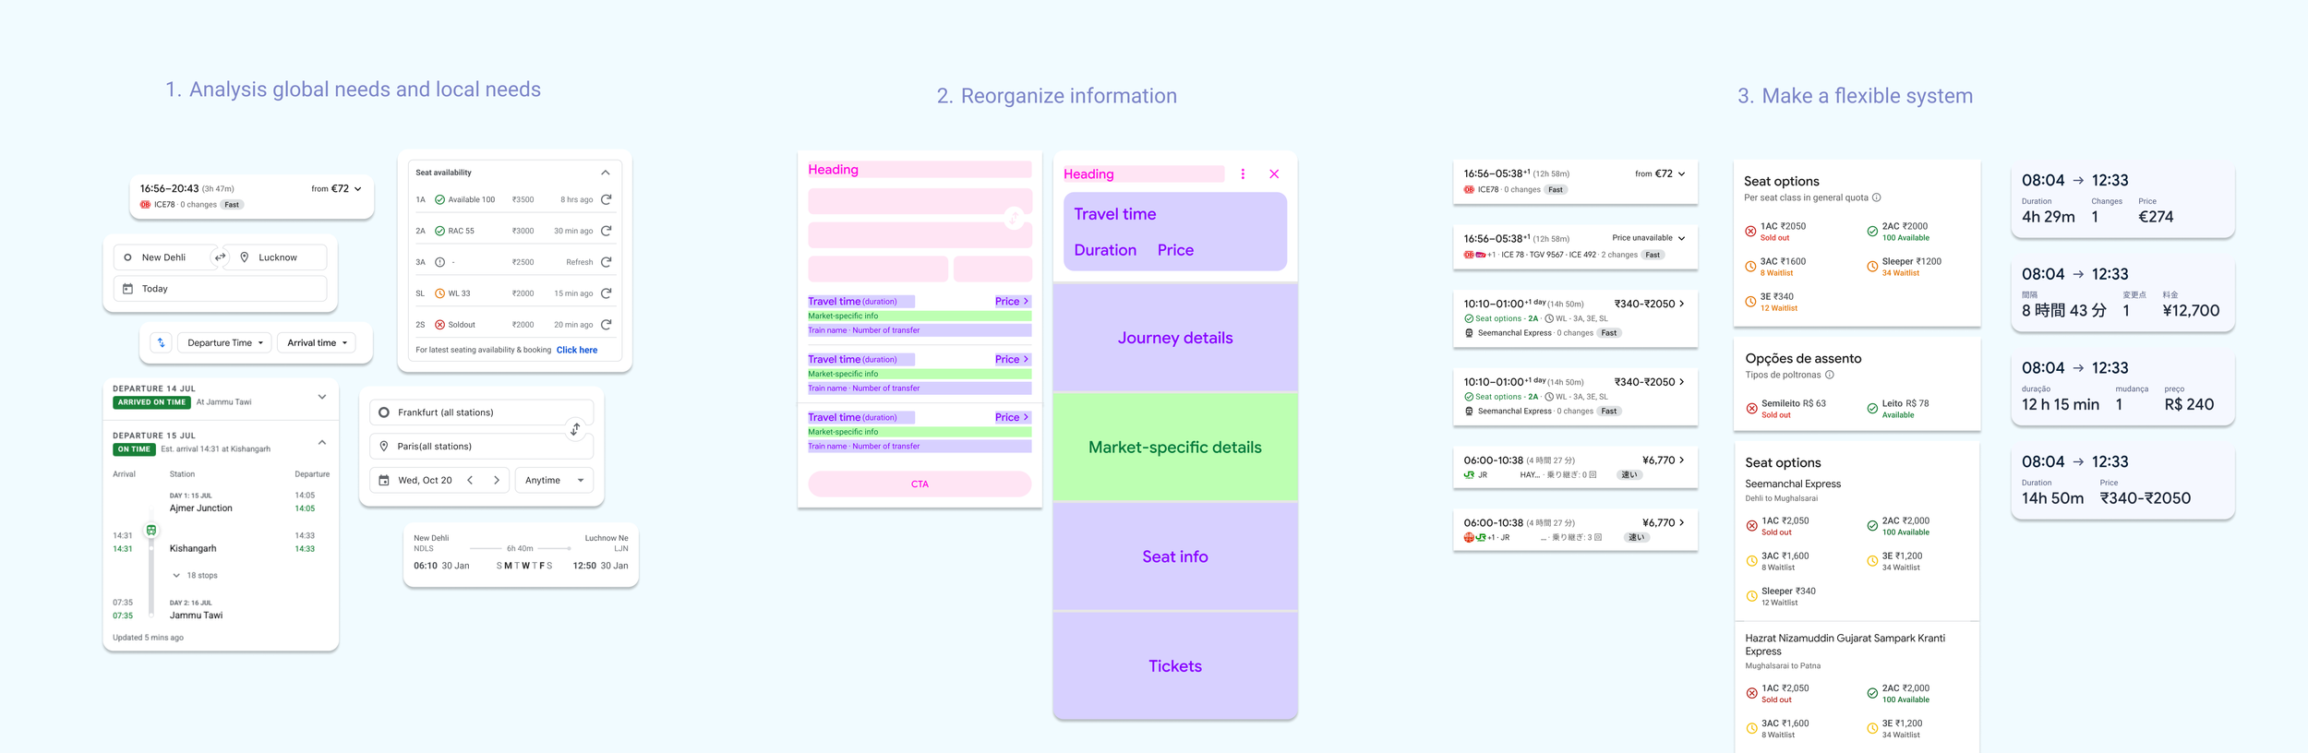Click the green train icon on the timeline
The image size is (2308, 753).
pyautogui.click(x=151, y=530)
